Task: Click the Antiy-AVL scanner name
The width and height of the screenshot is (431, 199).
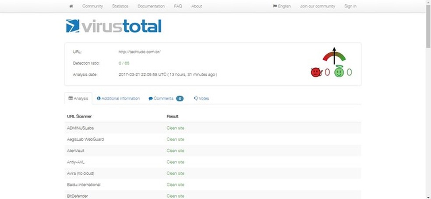Action: click(76, 162)
